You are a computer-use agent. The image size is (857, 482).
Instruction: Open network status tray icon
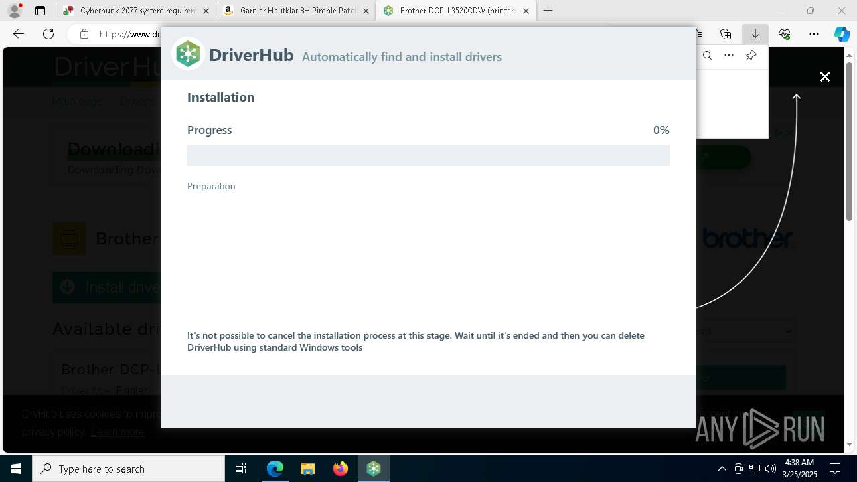point(755,469)
